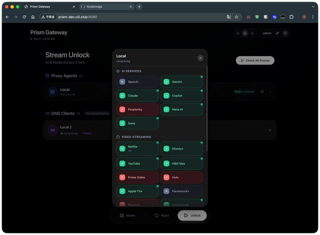The height and width of the screenshot is (235, 320).
Task: Switch to the Rules tab
Action: point(162,216)
